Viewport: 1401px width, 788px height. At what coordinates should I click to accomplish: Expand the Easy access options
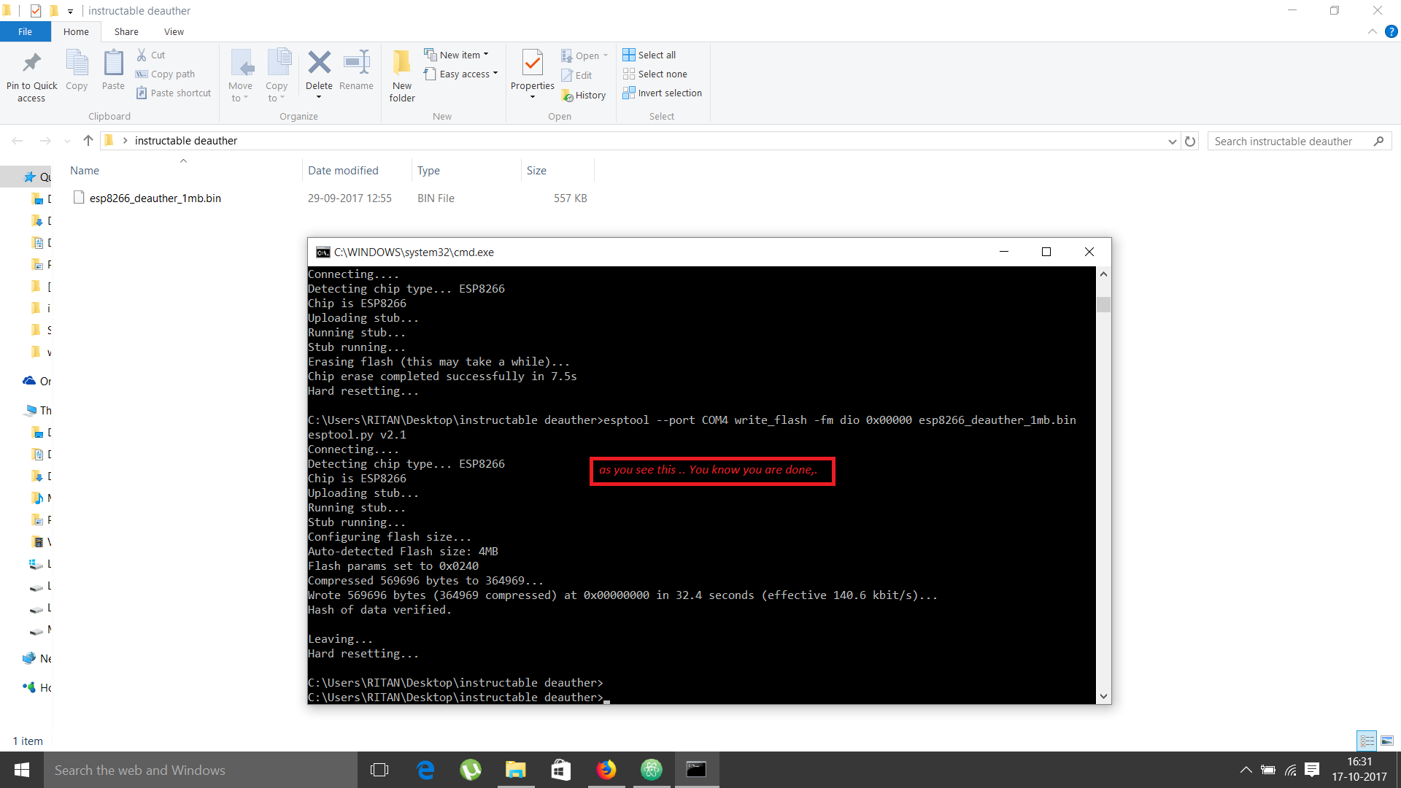(x=461, y=74)
